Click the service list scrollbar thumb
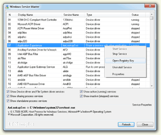 [x=151, y=18]
